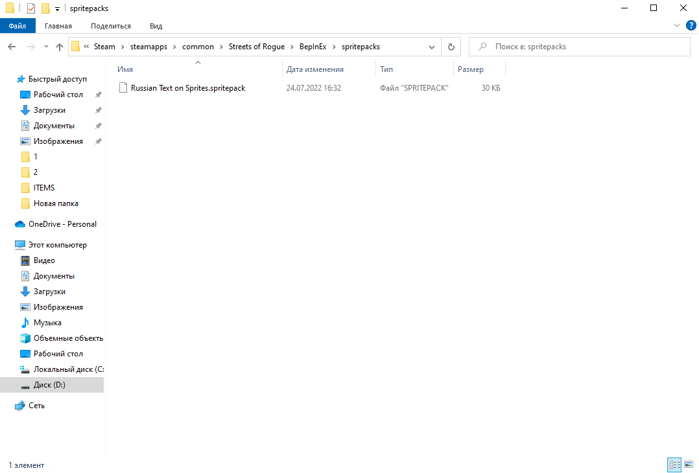
Task: Go up one folder level
Action: (59, 47)
